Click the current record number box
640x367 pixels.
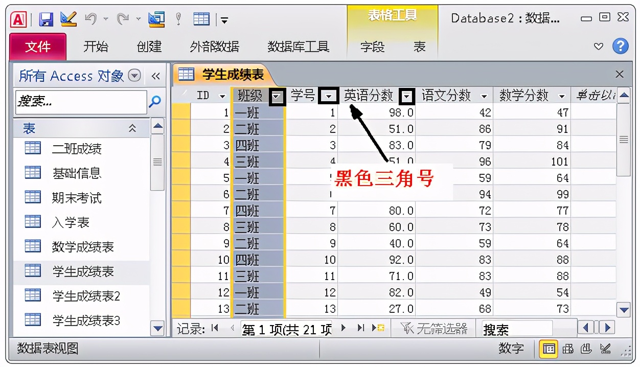coord(287,329)
